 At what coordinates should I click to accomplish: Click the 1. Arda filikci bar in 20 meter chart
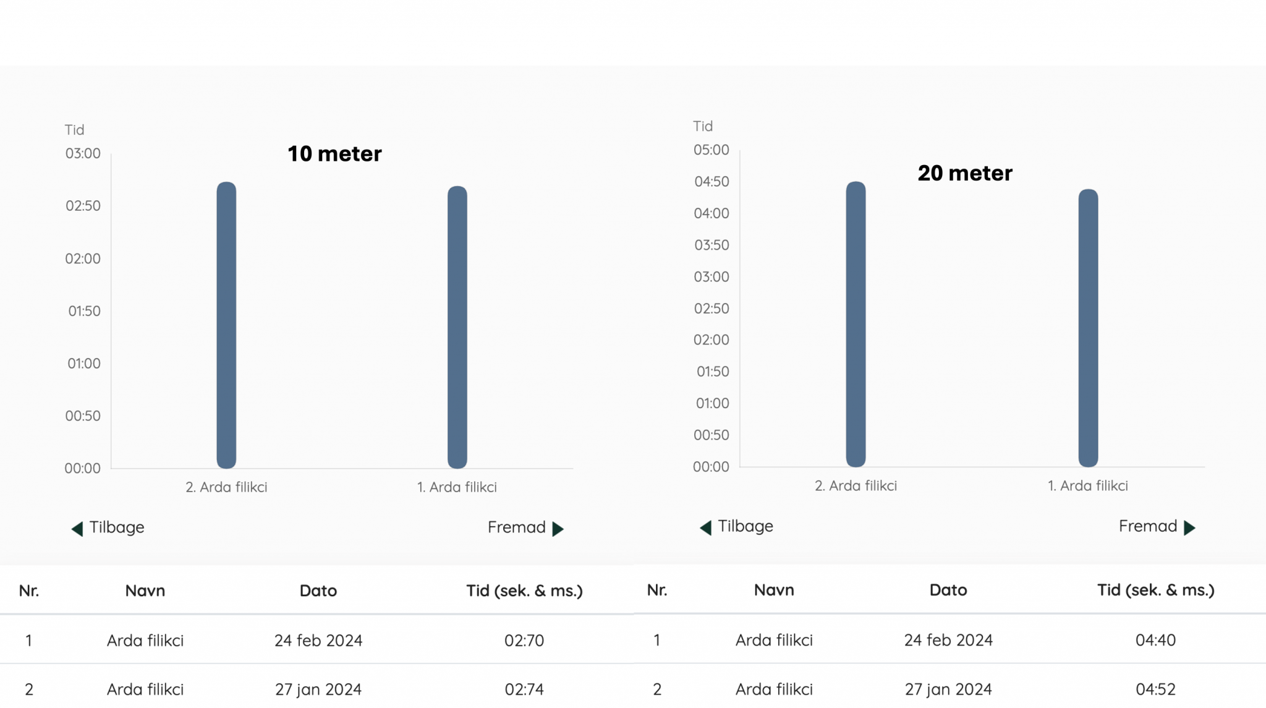(1088, 328)
